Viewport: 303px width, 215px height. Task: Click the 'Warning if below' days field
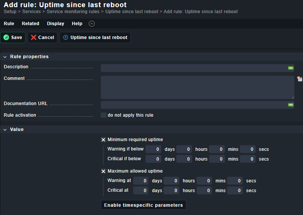(x=153, y=149)
